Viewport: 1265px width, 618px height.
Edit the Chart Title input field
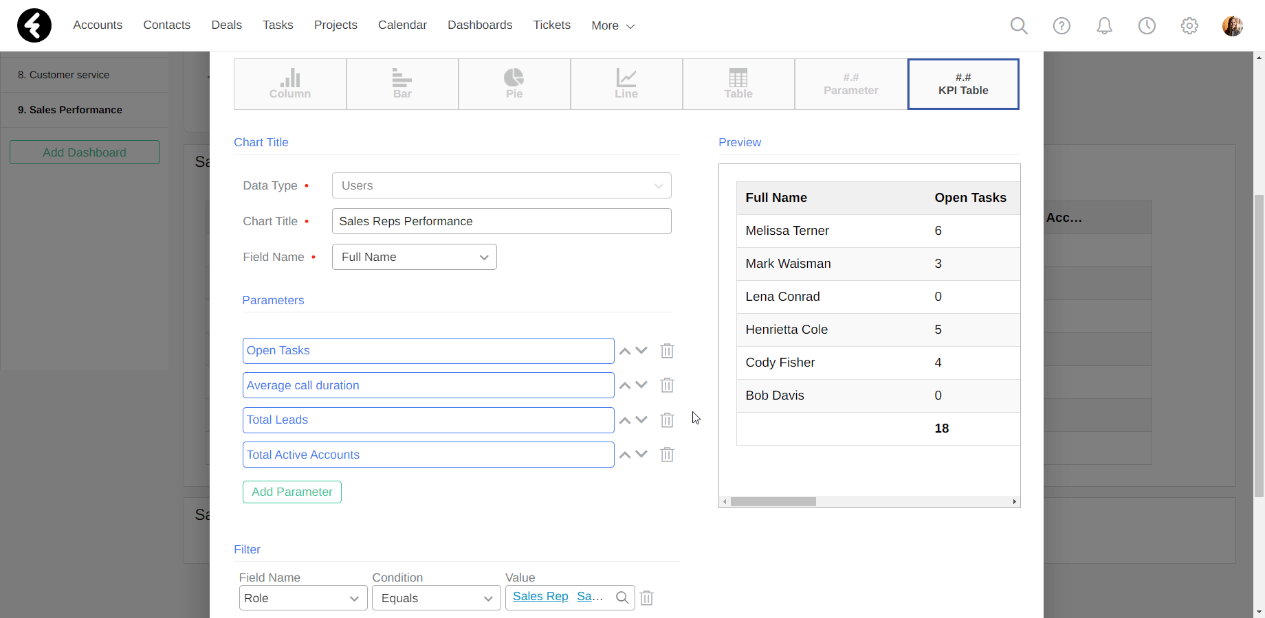click(x=502, y=221)
